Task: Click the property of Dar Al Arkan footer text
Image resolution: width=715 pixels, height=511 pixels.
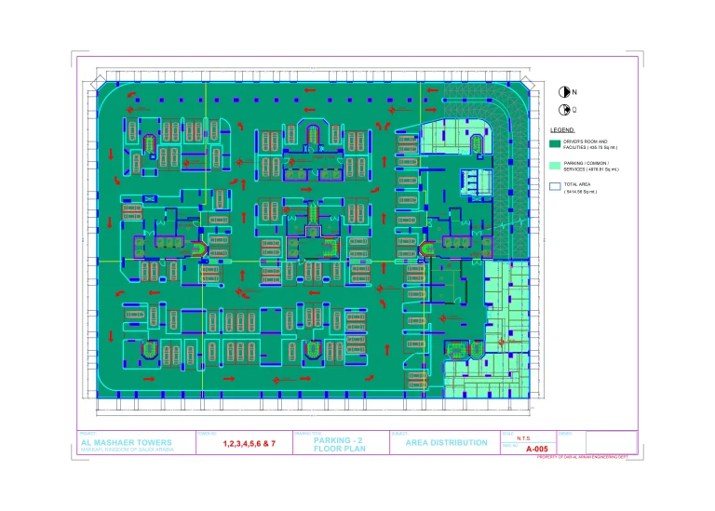Action: click(x=584, y=457)
